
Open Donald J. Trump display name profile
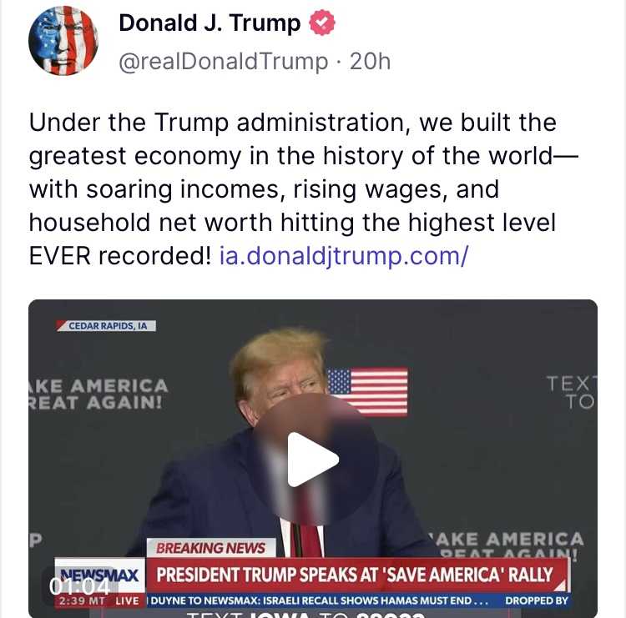(210, 23)
